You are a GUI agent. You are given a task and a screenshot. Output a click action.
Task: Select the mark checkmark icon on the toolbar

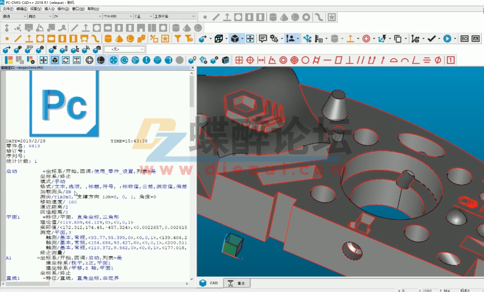point(431,39)
